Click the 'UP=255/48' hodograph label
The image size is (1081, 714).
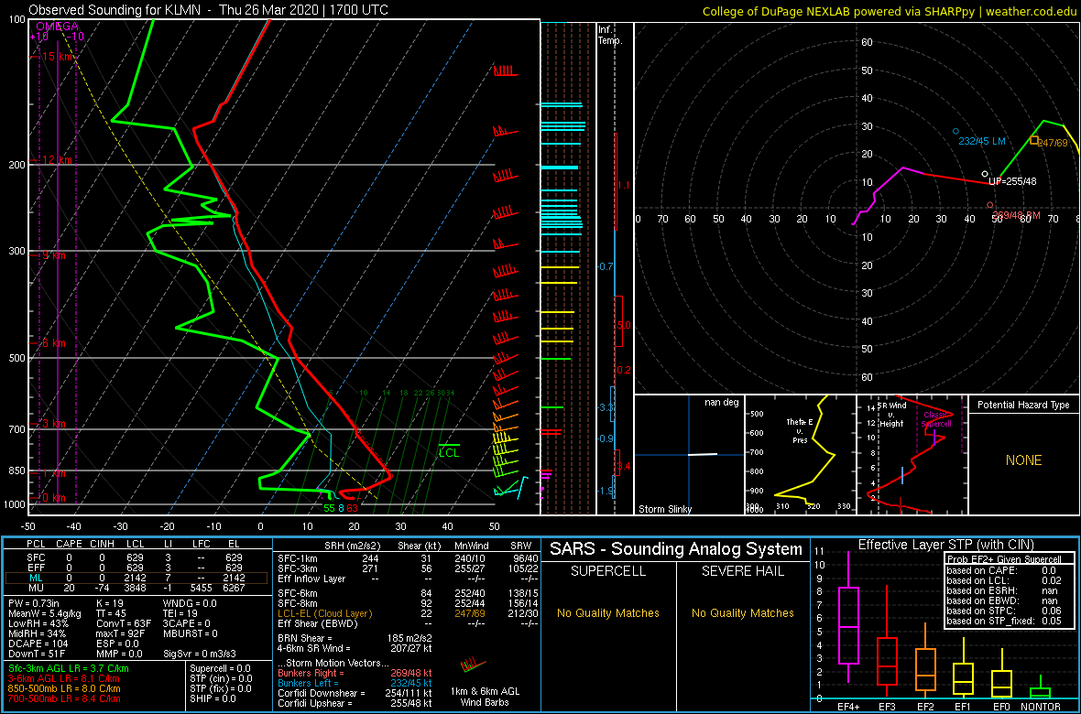coord(1012,182)
